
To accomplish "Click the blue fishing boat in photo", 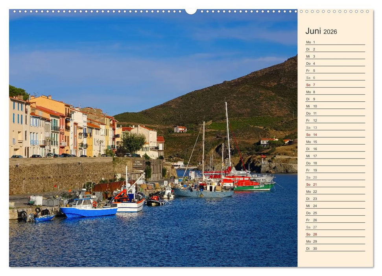I will [x=87, y=211].
